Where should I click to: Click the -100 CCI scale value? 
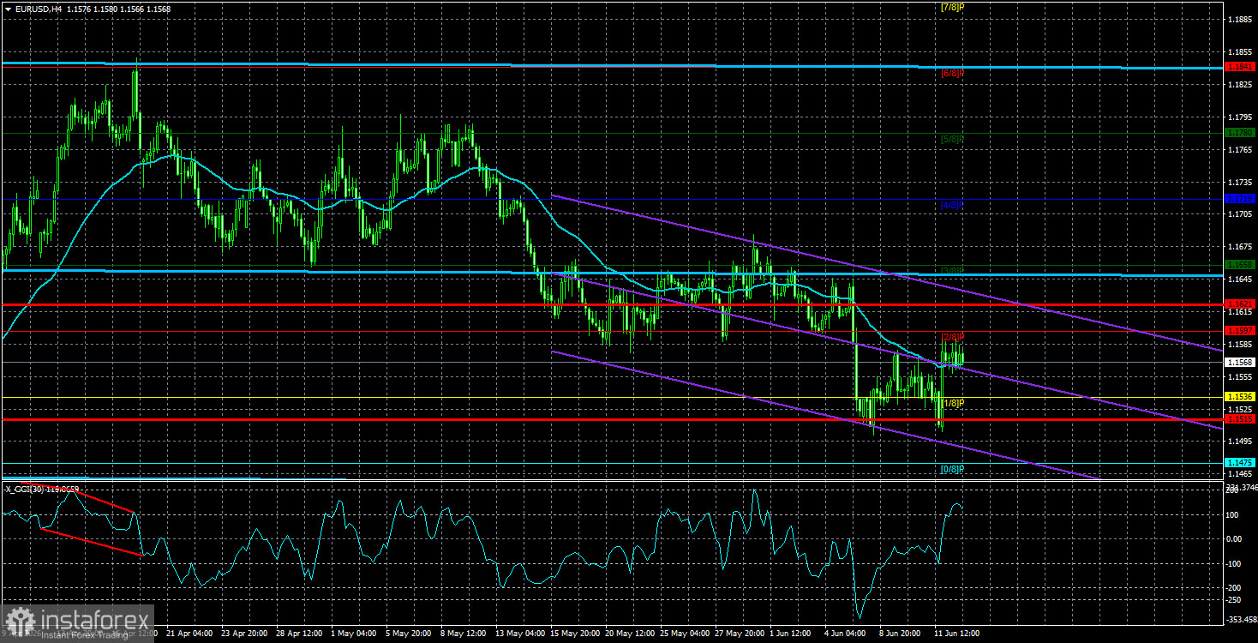(1234, 563)
